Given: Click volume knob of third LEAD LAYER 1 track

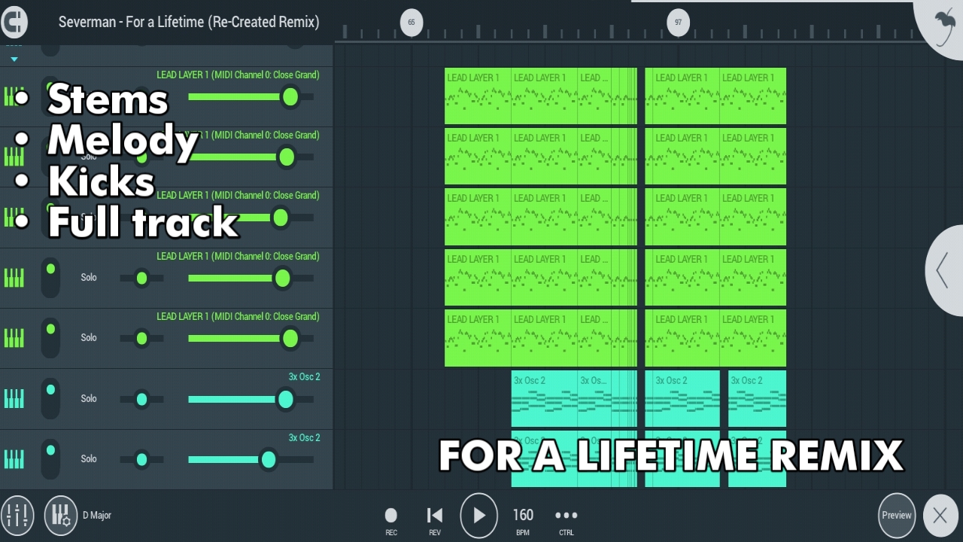Looking at the screenshot, I should [280, 218].
